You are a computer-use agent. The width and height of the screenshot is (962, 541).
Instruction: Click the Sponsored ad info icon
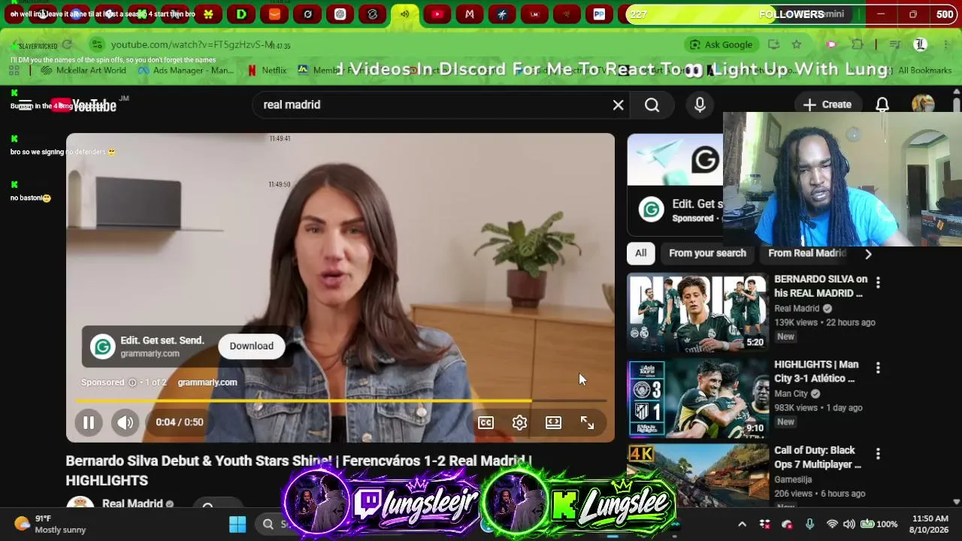coord(132,382)
